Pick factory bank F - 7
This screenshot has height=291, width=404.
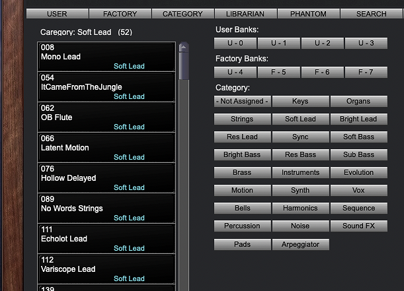click(x=366, y=73)
